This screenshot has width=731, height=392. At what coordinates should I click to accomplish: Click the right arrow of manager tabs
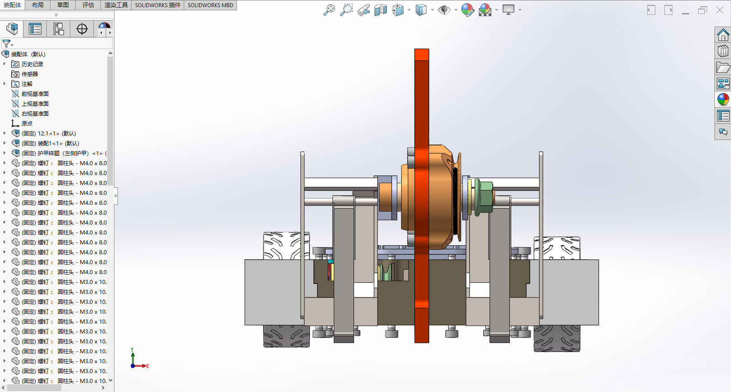pyautogui.click(x=109, y=32)
